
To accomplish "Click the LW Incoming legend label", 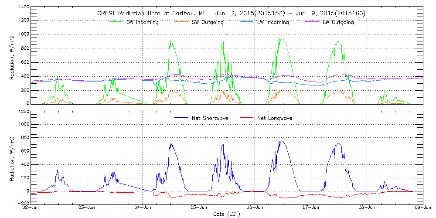I will tap(273, 22).
